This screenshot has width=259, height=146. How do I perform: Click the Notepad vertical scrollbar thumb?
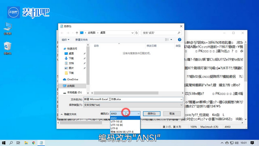246,62
